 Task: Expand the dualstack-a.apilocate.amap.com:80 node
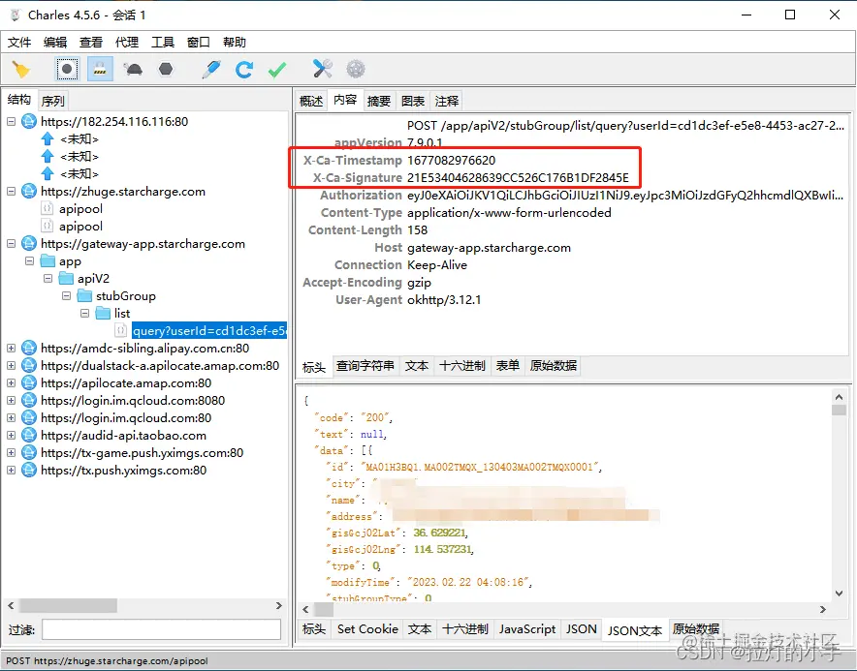pyautogui.click(x=11, y=365)
